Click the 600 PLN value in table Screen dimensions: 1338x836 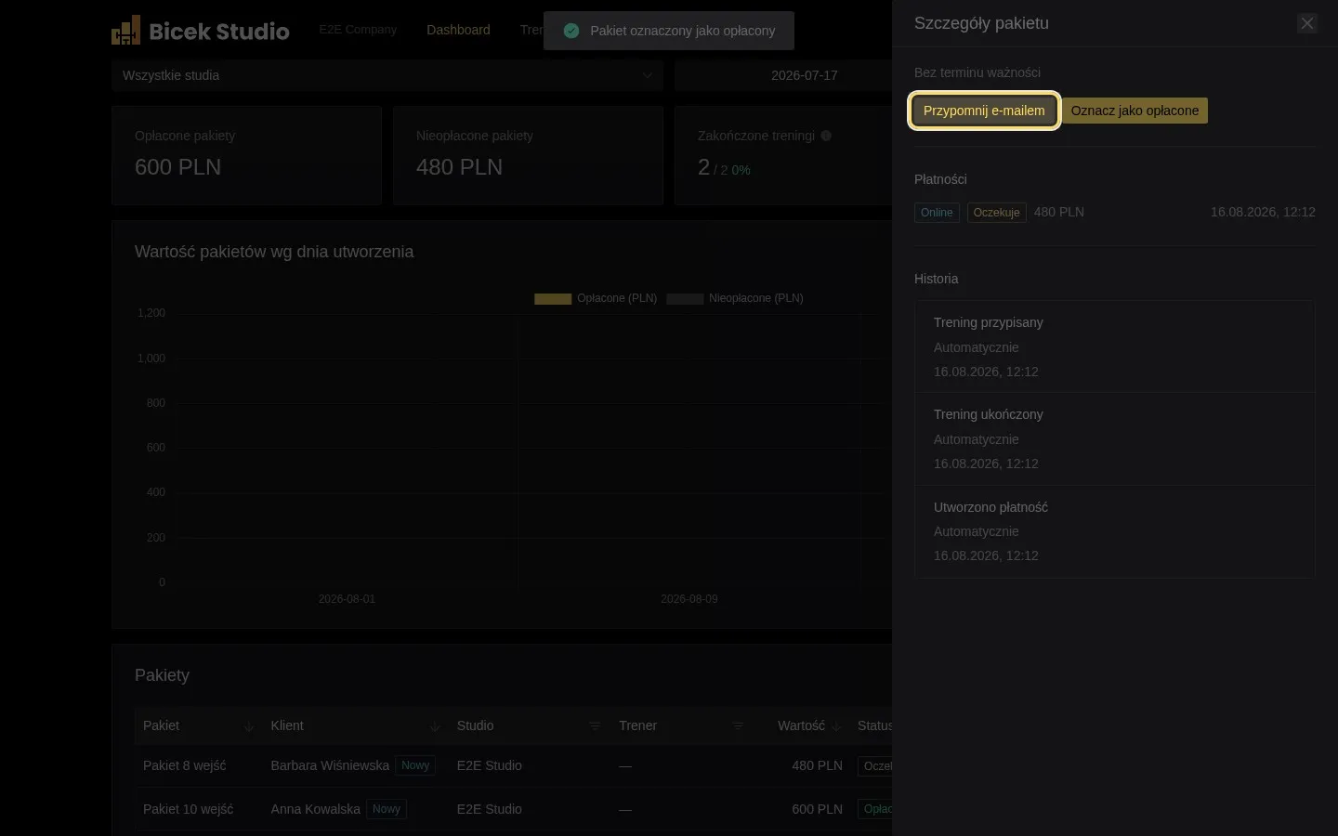(x=817, y=809)
